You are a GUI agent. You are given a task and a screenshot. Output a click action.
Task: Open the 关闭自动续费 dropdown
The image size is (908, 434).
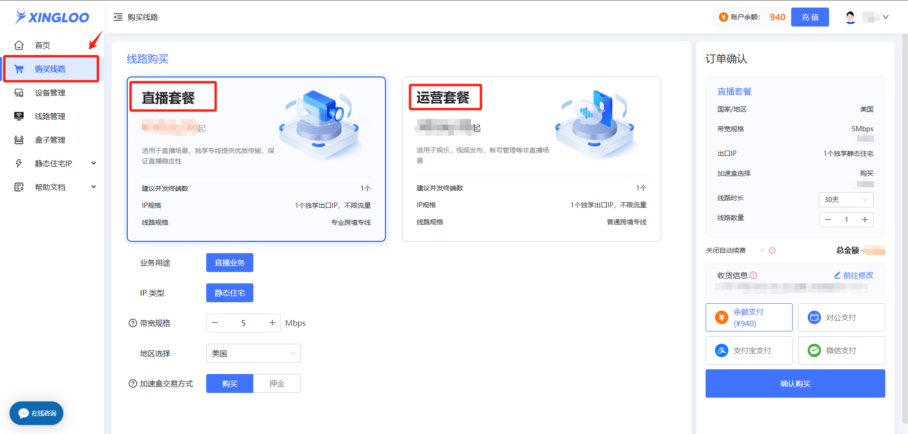735,250
